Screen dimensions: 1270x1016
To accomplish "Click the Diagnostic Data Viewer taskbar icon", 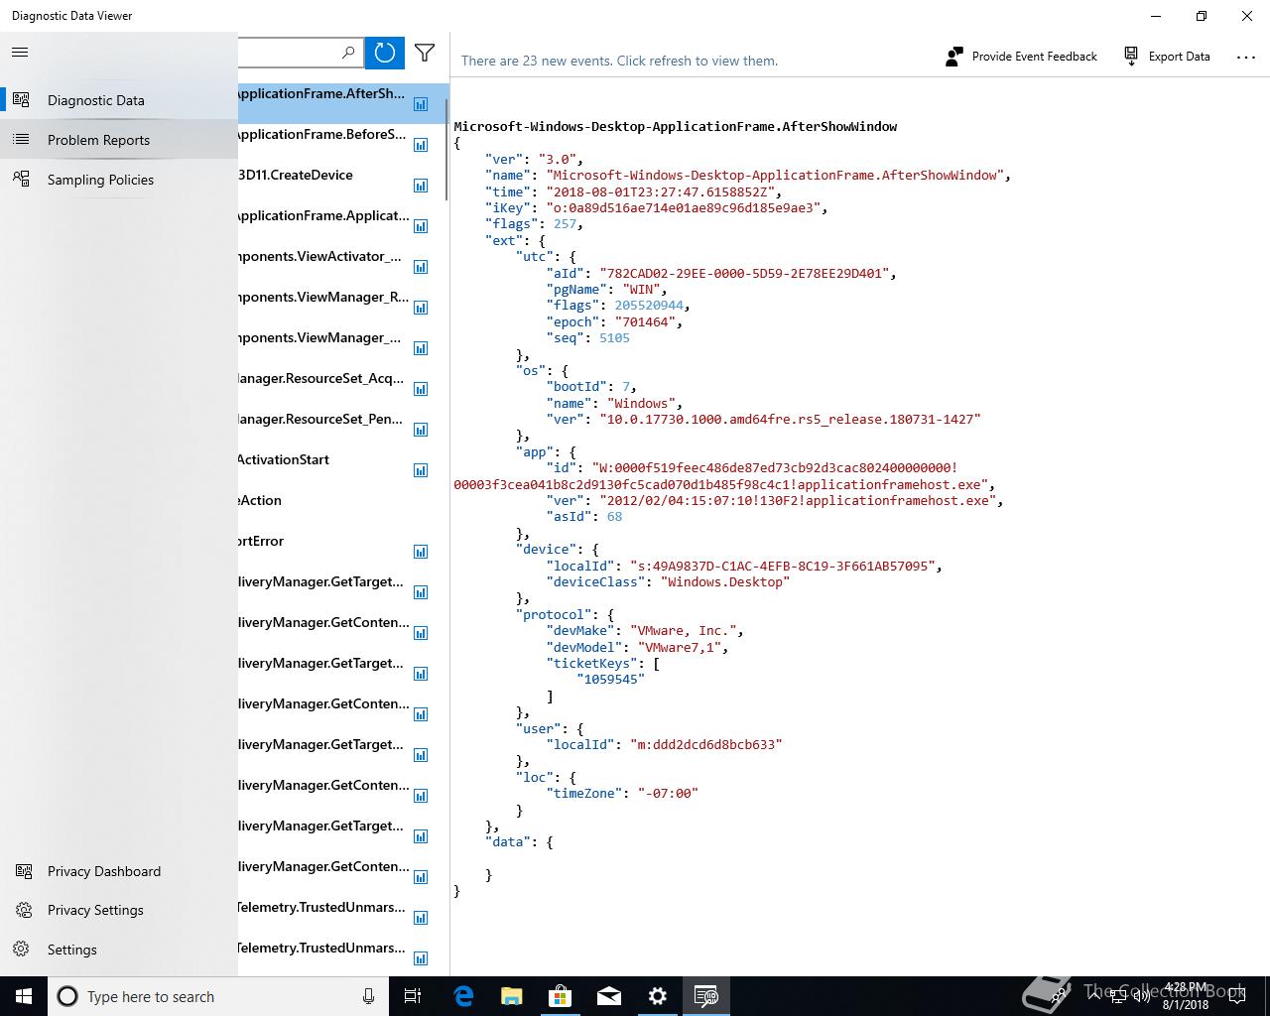I will coord(705,996).
